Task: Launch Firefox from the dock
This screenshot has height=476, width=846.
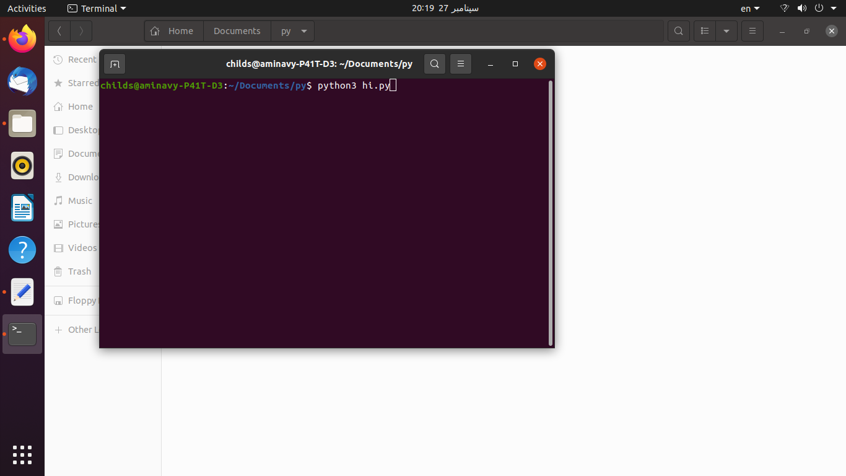Action: (22, 39)
